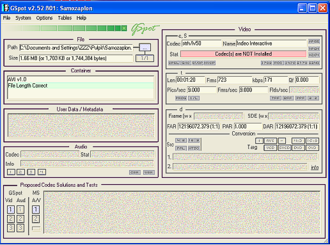Click the 1/1 file counter button
Screen dimensions: 330x245
click(x=145, y=58)
